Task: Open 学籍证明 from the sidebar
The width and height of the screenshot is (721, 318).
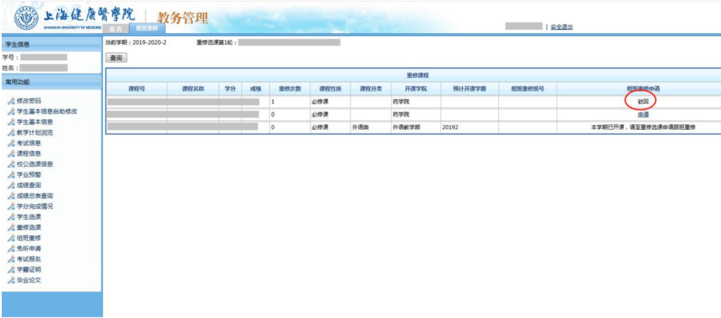Action: tap(28, 270)
